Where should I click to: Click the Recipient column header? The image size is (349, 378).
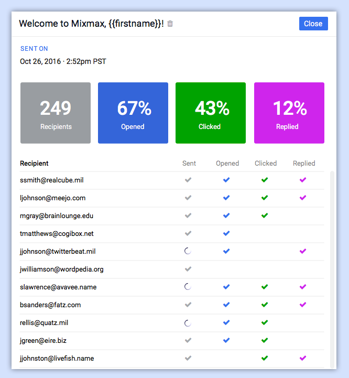pos(34,164)
